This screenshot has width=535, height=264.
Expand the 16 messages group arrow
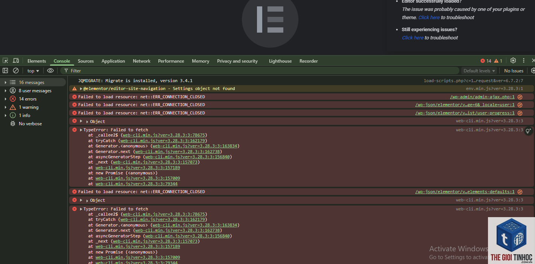(x=5, y=82)
